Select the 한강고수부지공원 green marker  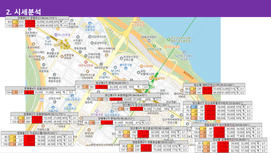(169, 39)
